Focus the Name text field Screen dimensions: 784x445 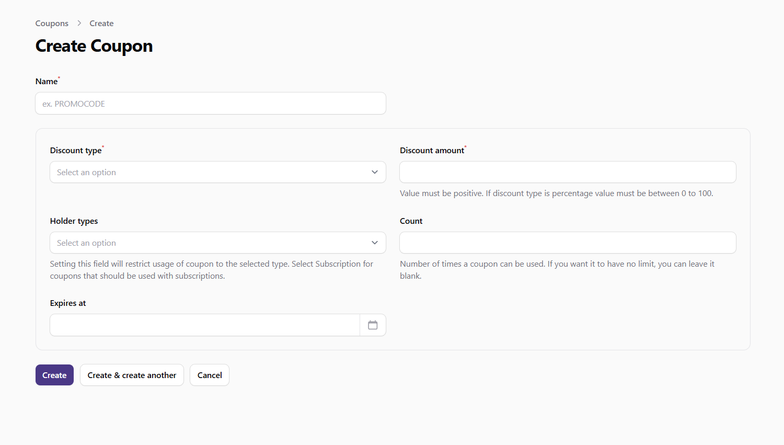pyautogui.click(x=210, y=104)
